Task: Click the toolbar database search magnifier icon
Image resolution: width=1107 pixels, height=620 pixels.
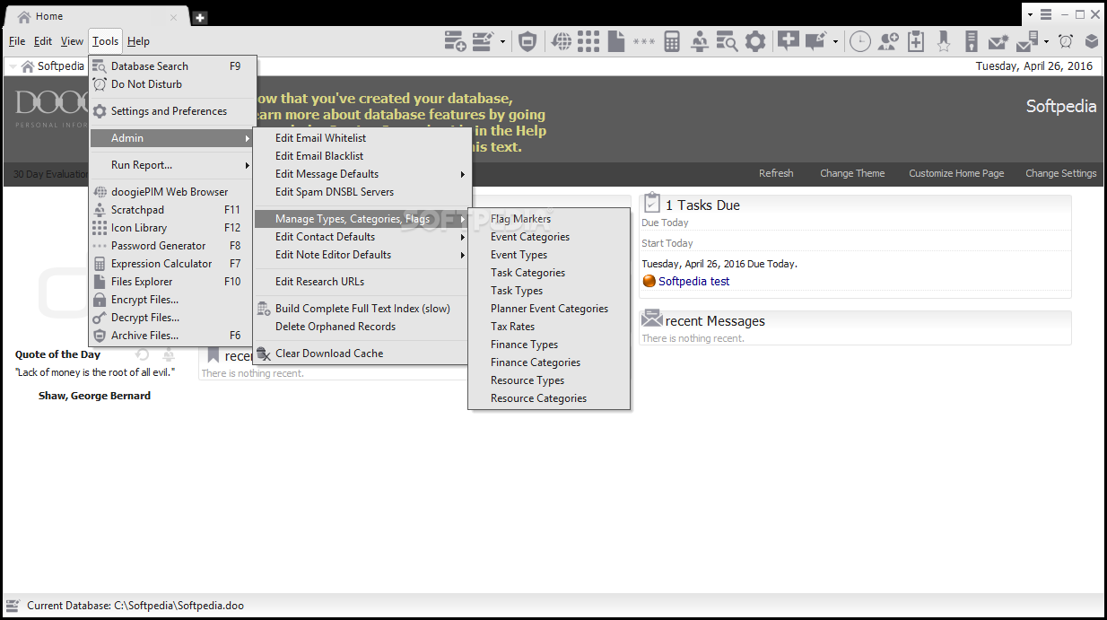Action: [x=727, y=41]
